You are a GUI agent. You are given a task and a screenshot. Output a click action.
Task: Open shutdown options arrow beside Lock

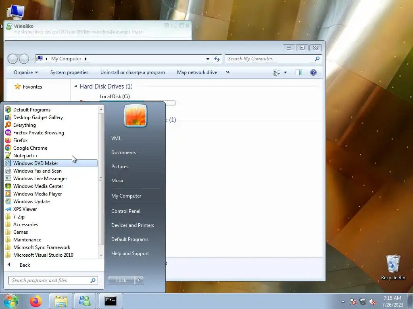coord(139,280)
